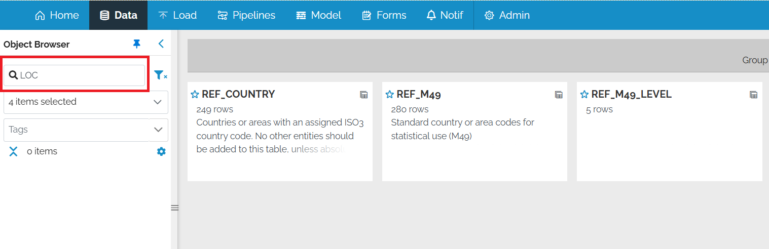
Task: Click the table icon on REF_M49 card
Action: point(559,95)
